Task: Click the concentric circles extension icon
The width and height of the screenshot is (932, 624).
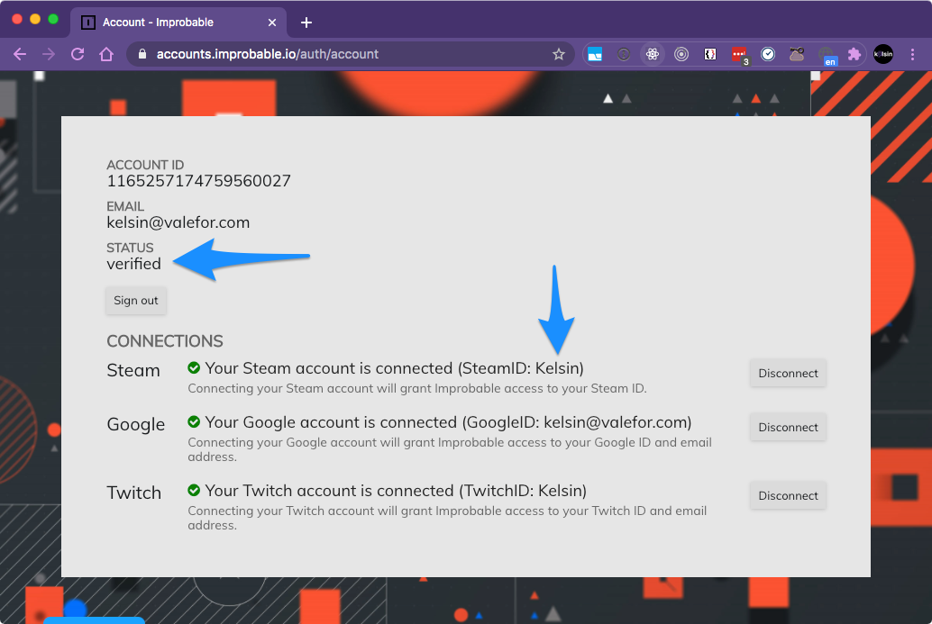Action: tap(681, 54)
